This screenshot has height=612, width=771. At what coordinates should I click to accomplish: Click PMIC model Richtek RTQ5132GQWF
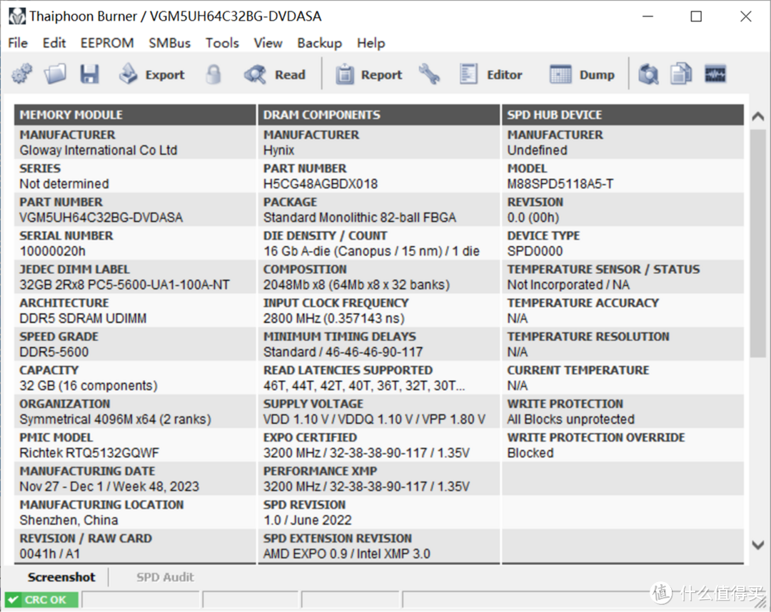89,452
